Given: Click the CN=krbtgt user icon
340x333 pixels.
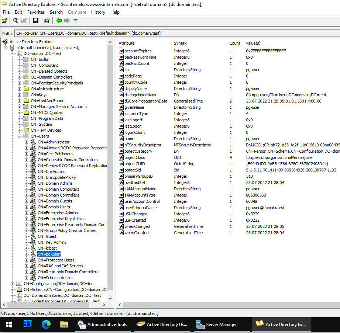Looking at the screenshot, I should tap(33, 248).
